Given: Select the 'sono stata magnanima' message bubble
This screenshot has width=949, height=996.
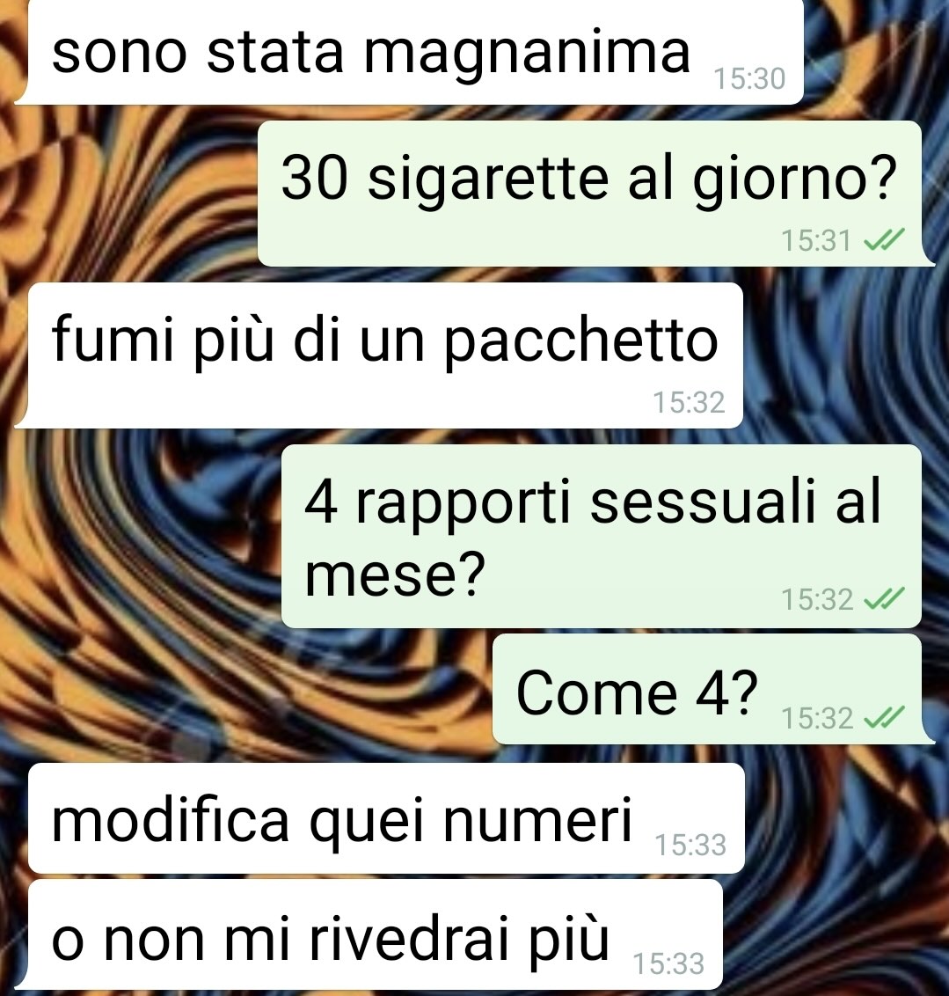Looking at the screenshot, I should pyautogui.click(x=410, y=51).
